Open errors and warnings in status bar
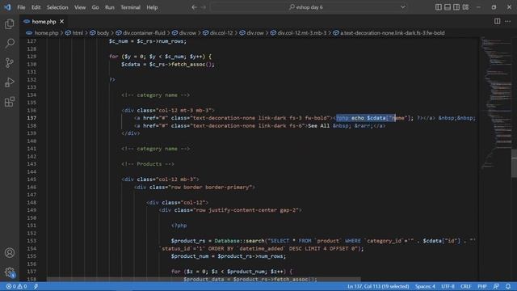This screenshot has height=291, width=517. tap(16, 286)
